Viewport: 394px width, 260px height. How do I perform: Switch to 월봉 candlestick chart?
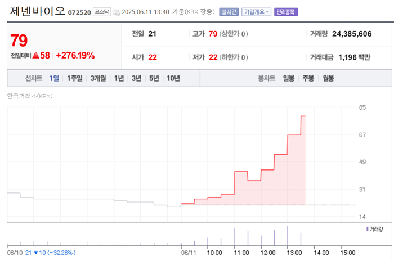[x=328, y=78]
